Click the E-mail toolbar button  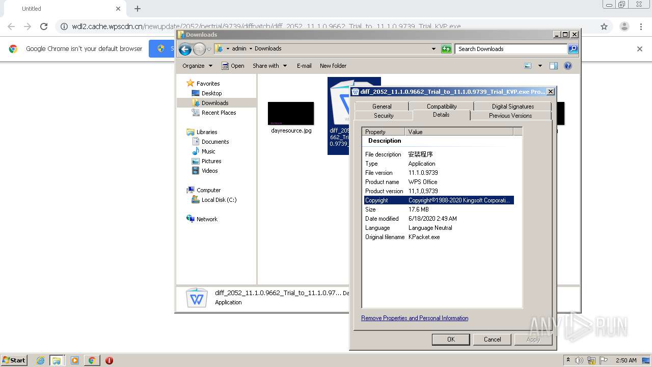tap(304, 66)
